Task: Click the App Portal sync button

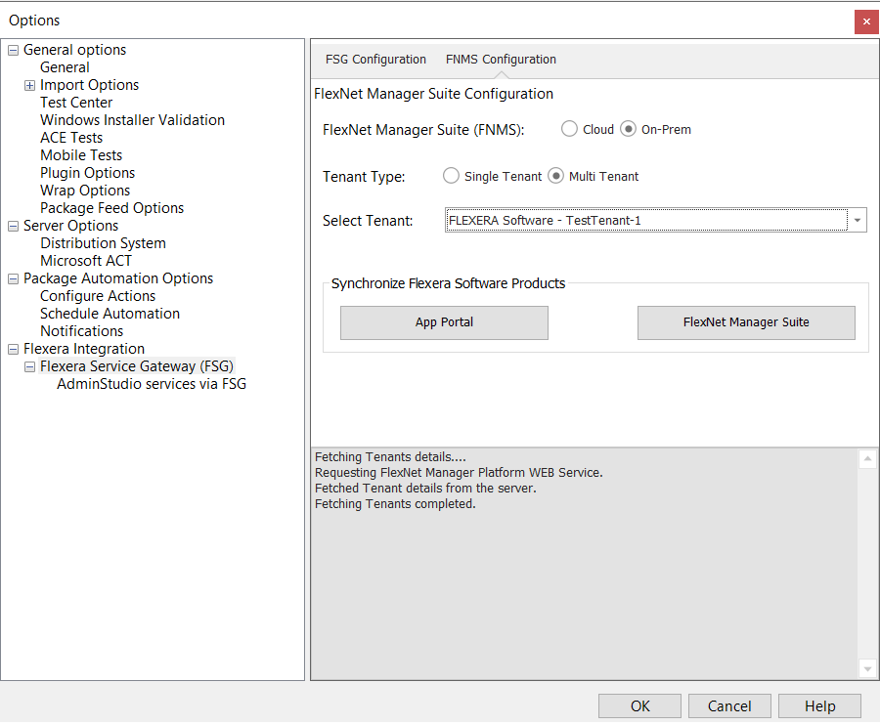Action: tap(444, 322)
